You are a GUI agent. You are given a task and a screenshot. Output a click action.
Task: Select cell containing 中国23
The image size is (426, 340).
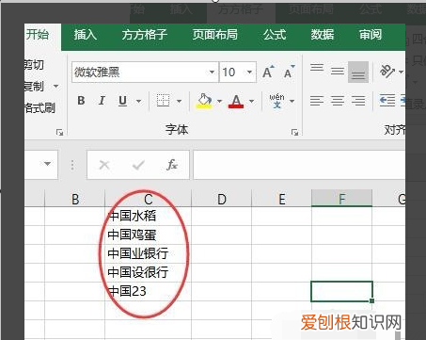(x=148, y=291)
